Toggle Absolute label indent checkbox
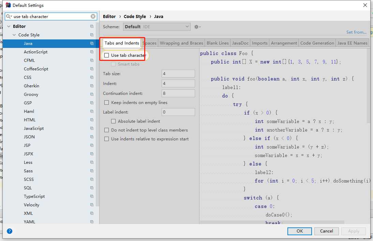Image resolution: width=373 pixels, height=241 pixels. [x=114, y=121]
